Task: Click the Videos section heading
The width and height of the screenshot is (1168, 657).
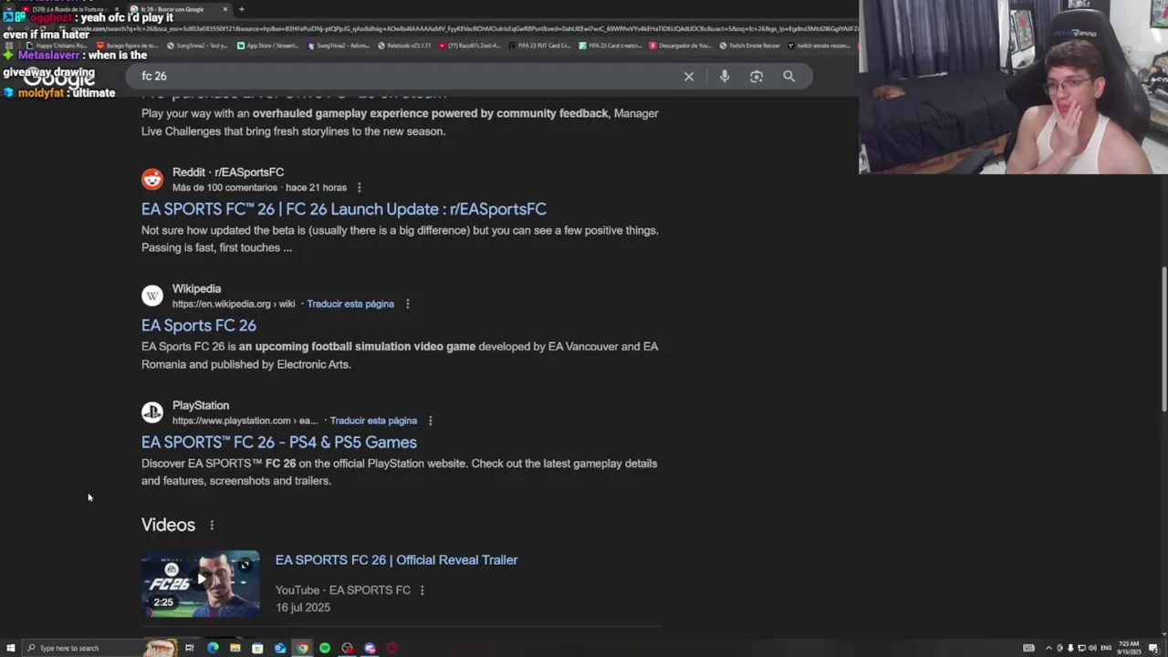Action: 168,525
